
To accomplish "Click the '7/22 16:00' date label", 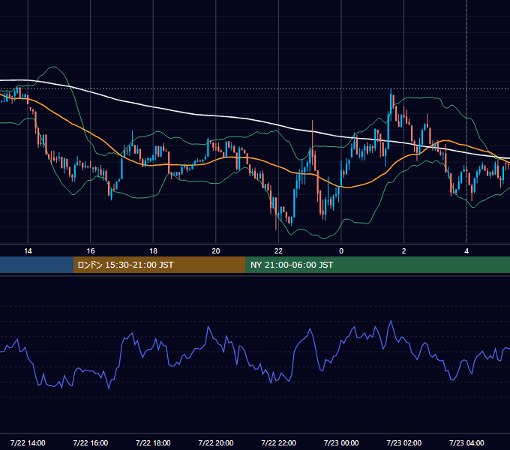I will coord(91,442).
